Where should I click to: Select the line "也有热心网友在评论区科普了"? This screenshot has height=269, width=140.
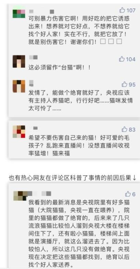(72, 178)
